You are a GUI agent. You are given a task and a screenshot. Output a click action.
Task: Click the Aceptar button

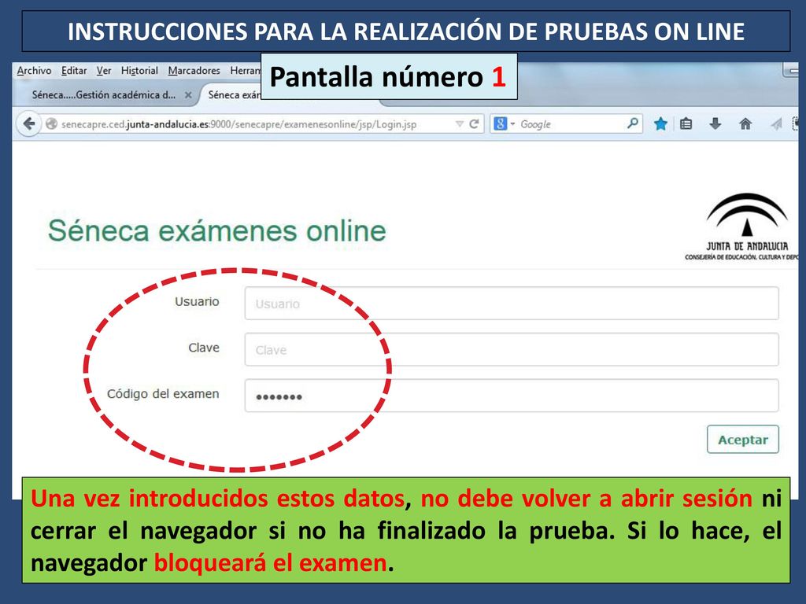point(743,440)
